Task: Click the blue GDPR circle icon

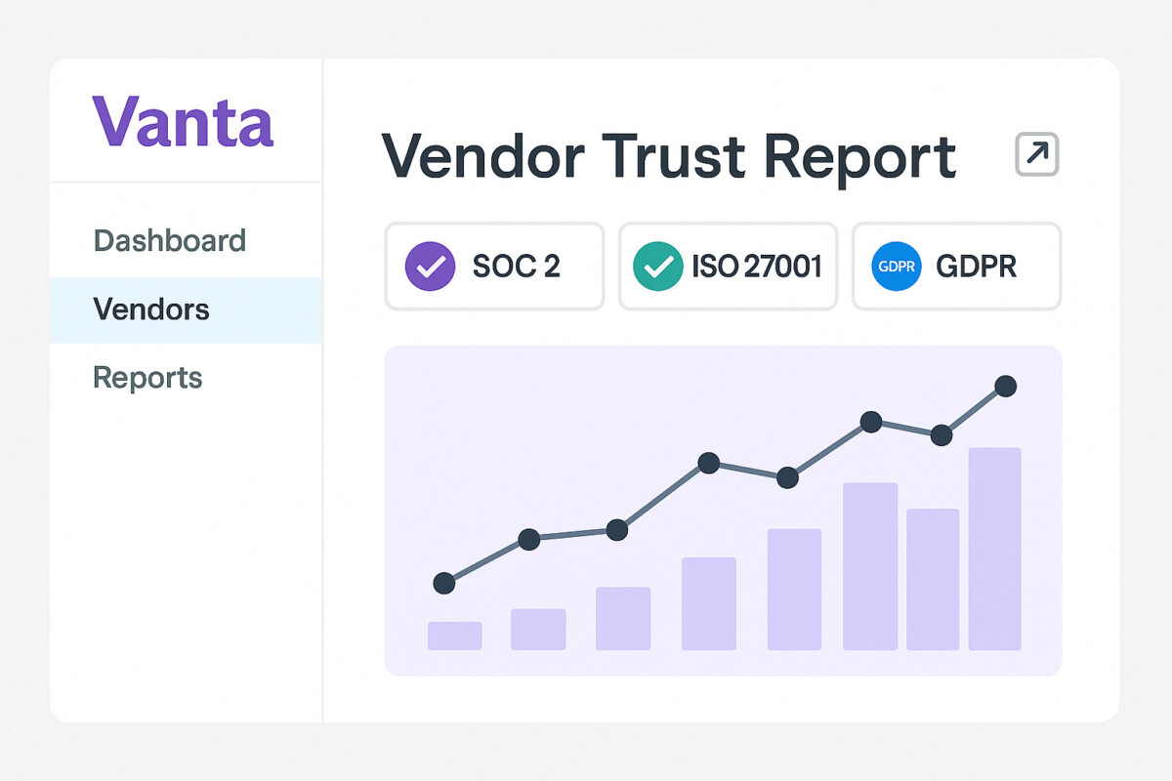Action: coord(896,267)
